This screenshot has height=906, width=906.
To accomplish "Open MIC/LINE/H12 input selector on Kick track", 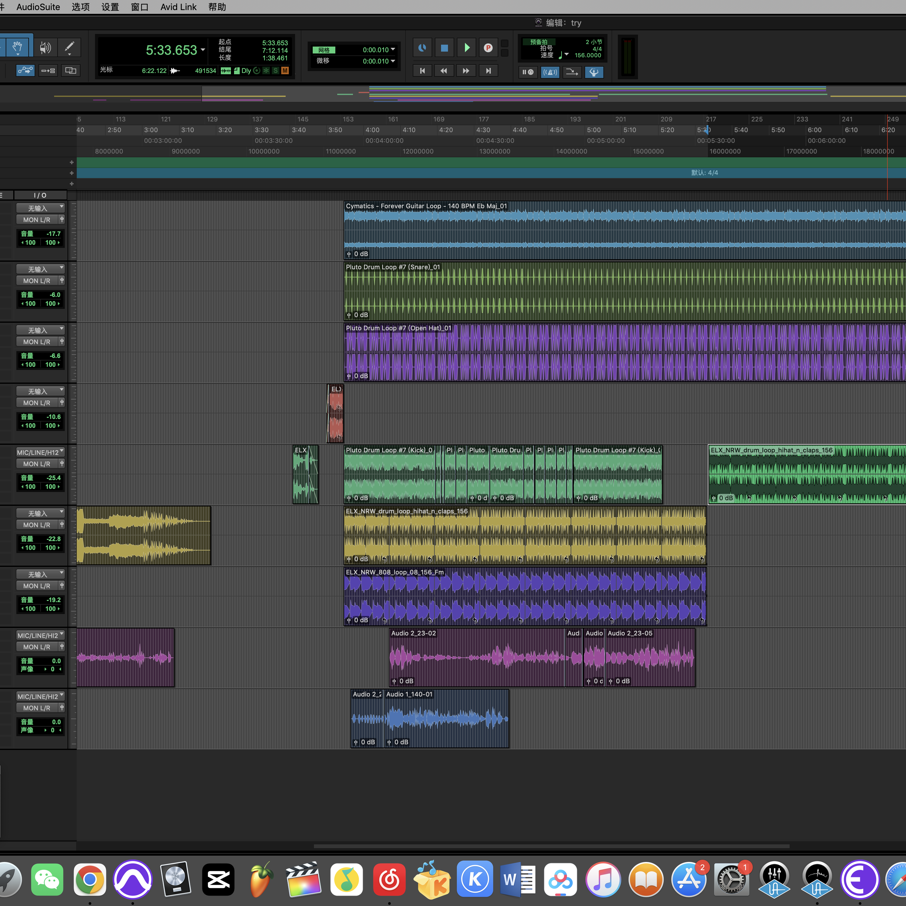I will click(x=40, y=452).
